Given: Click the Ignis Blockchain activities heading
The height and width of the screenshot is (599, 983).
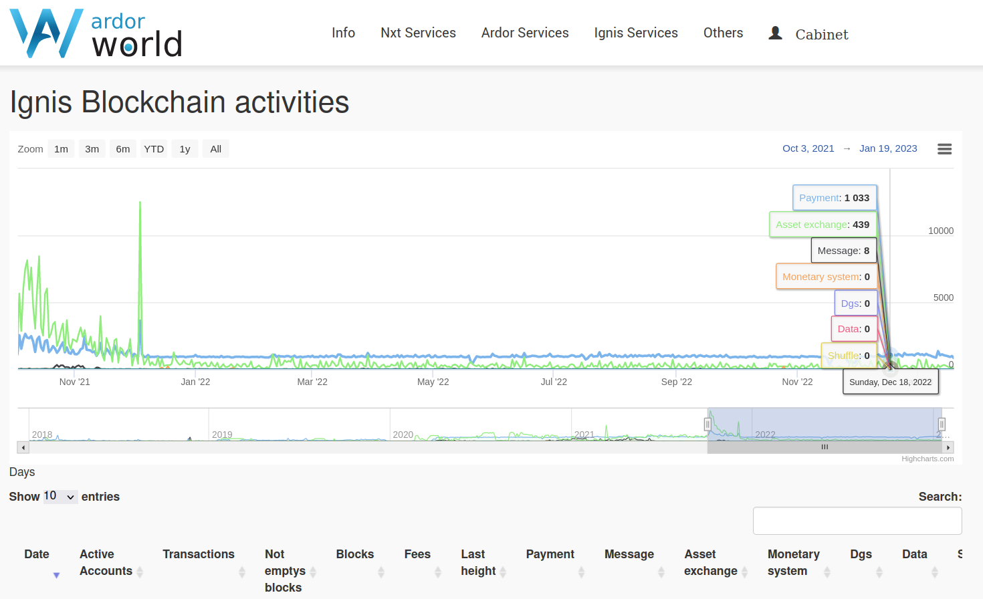Looking at the screenshot, I should pos(179,102).
